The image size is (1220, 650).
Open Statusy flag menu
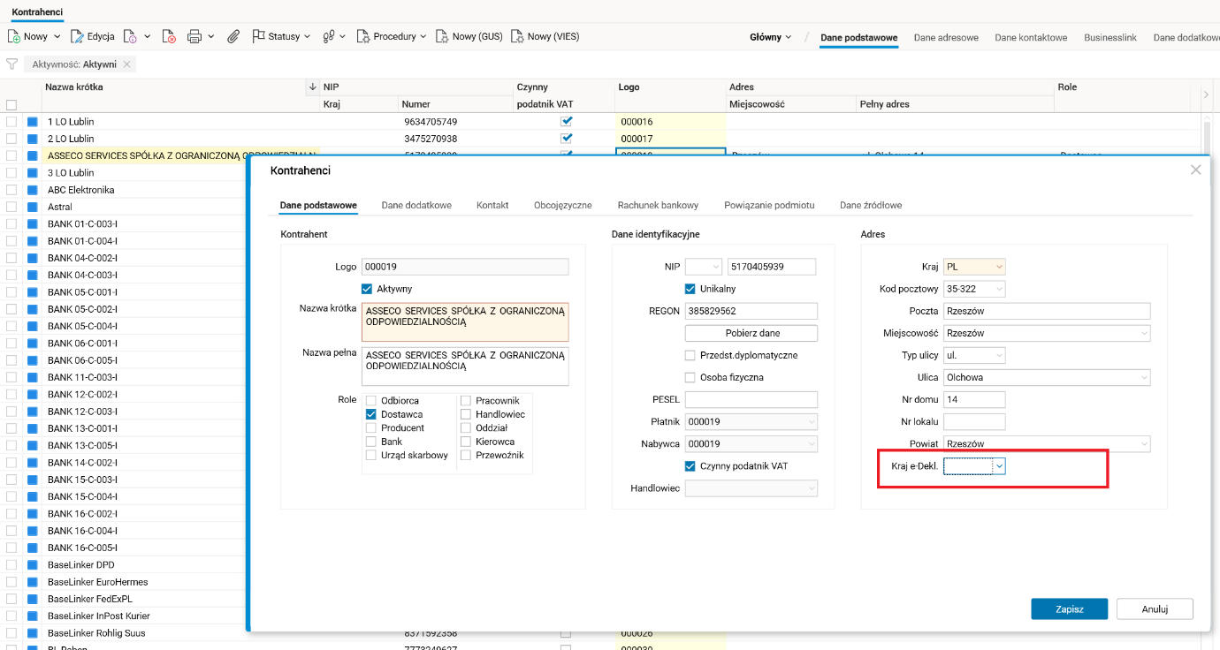tap(281, 36)
